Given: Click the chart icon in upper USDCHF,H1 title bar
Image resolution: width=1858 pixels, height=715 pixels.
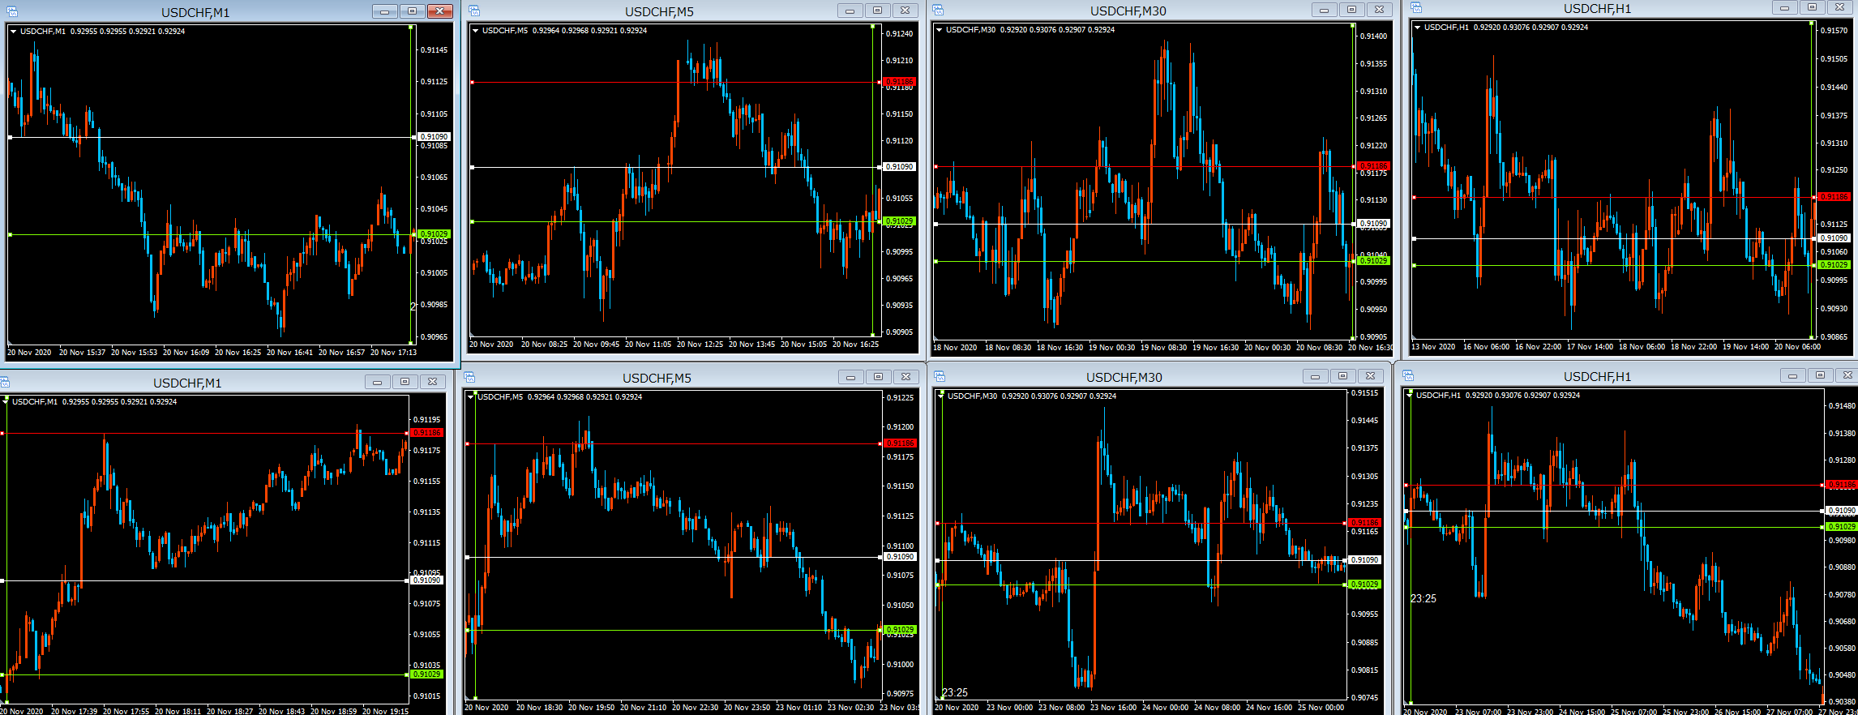Looking at the screenshot, I should pos(1416,7).
